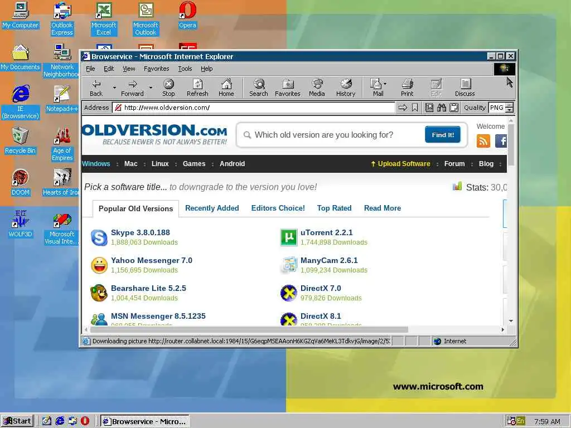Open the Android category link
This screenshot has width=571, height=428.
click(x=232, y=164)
